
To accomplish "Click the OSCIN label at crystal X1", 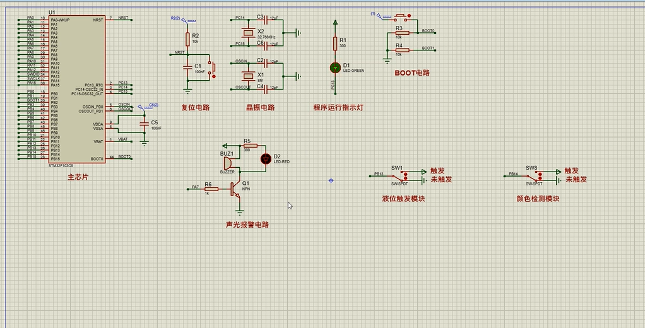I will point(241,61).
